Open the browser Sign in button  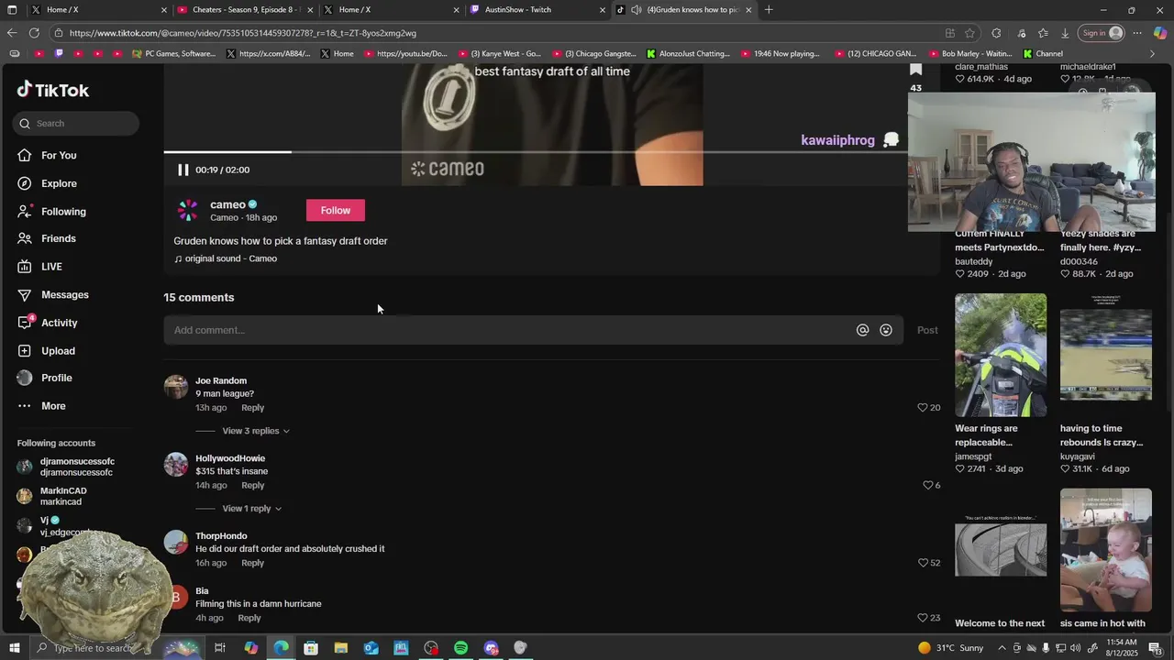[x=1102, y=33]
